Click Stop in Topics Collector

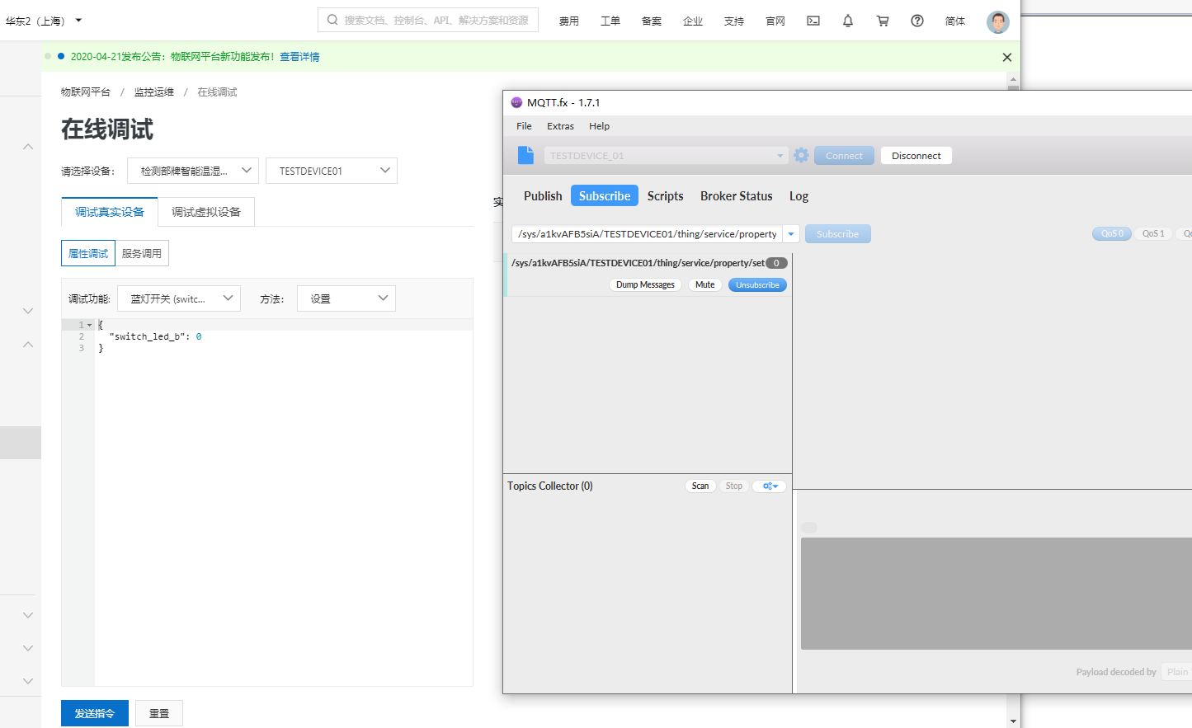click(734, 486)
